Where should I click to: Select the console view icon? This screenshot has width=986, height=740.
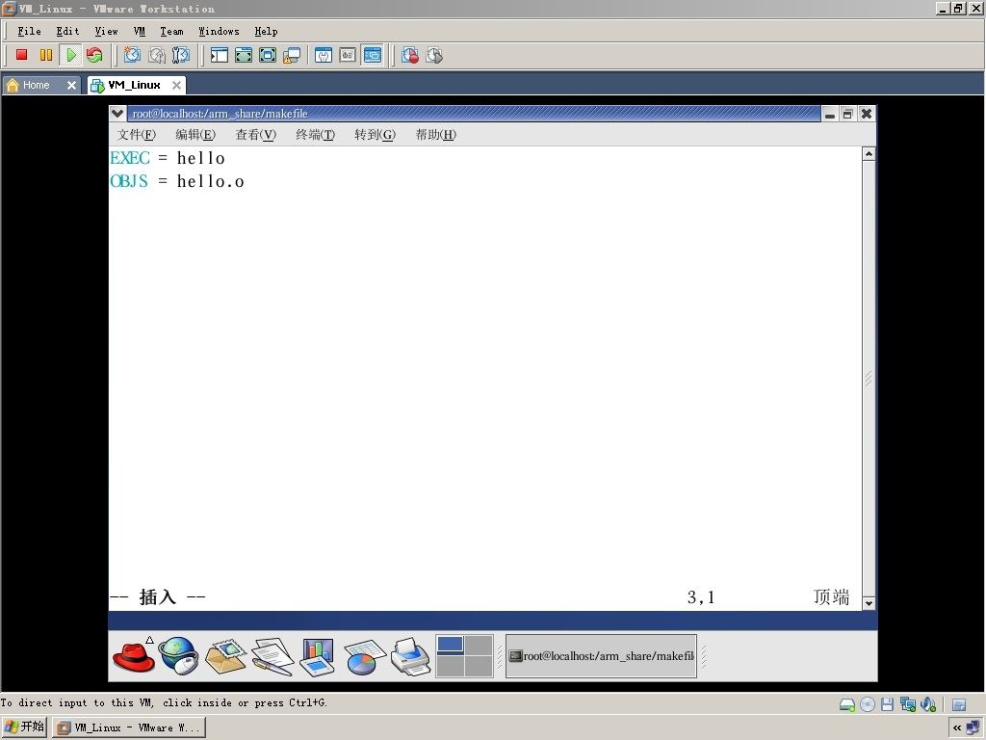tap(373, 55)
